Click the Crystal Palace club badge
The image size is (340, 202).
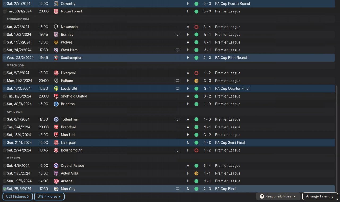coord(56,166)
